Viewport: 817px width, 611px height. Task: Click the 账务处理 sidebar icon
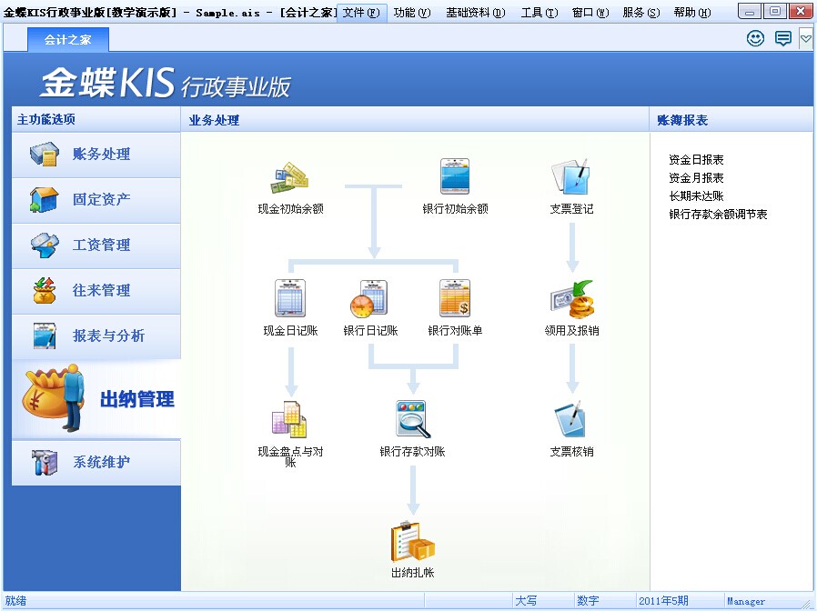tap(45, 155)
